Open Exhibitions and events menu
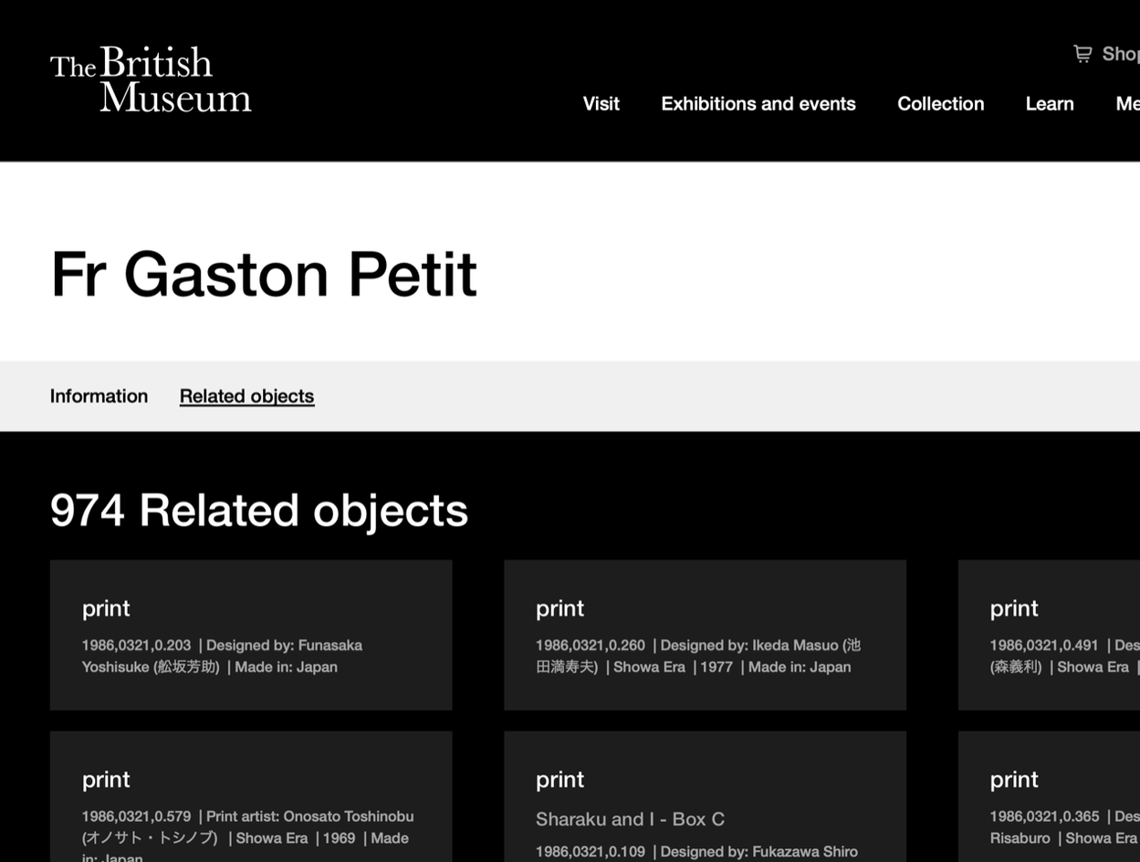 [758, 104]
